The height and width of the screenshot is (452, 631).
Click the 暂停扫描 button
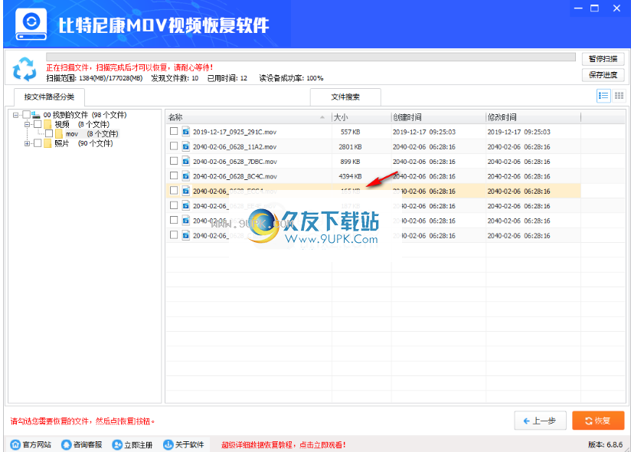tap(603, 59)
